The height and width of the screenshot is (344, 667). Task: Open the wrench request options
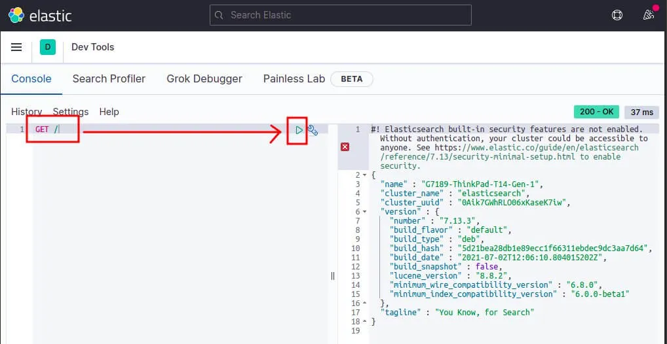313,130
